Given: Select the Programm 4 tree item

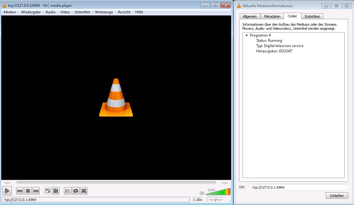Looking at the screenshot, I should click(260, 35).
